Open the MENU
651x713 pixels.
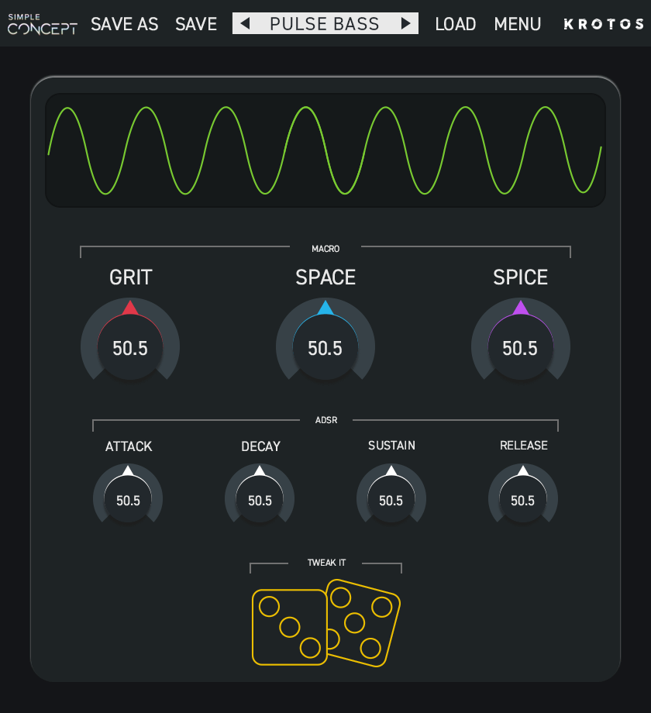coord(518,24)
